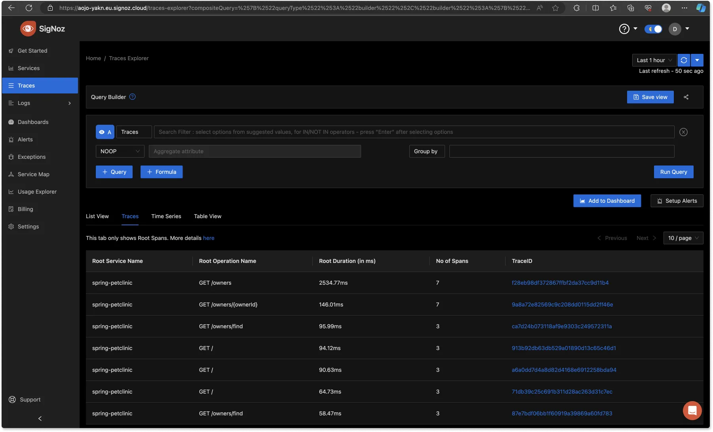This screenshot has width=713, height=432.
Task: Open the Last 1 hour time dropdown
Action: tap(654, 60)
